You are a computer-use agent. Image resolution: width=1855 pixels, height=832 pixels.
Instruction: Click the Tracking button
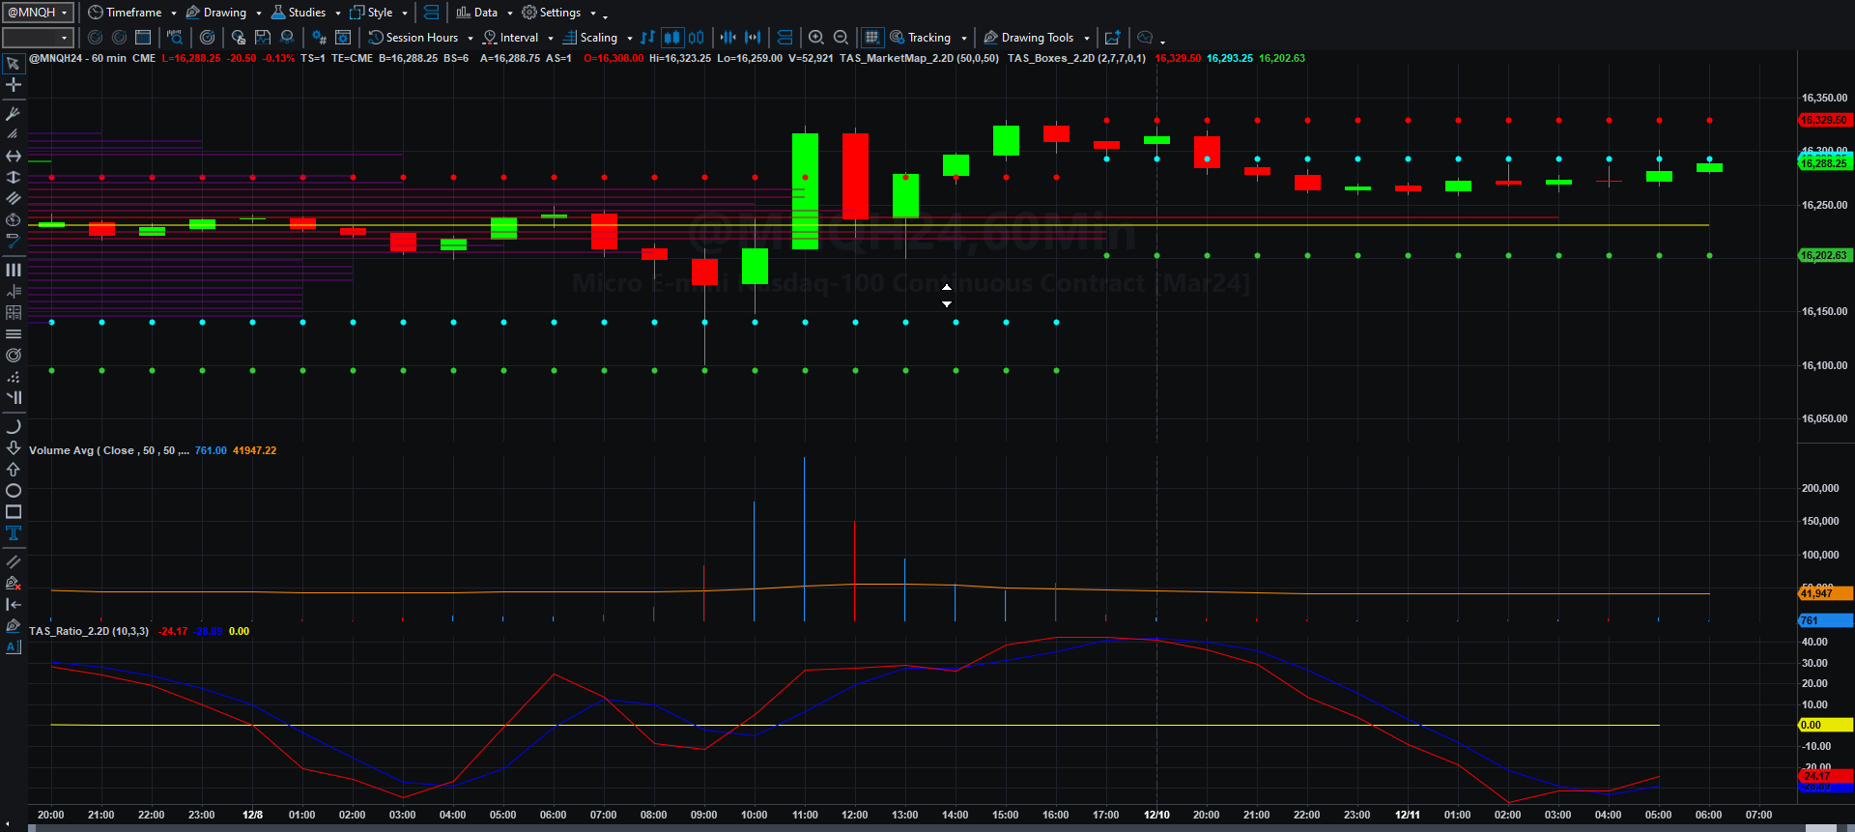[928, 38]
